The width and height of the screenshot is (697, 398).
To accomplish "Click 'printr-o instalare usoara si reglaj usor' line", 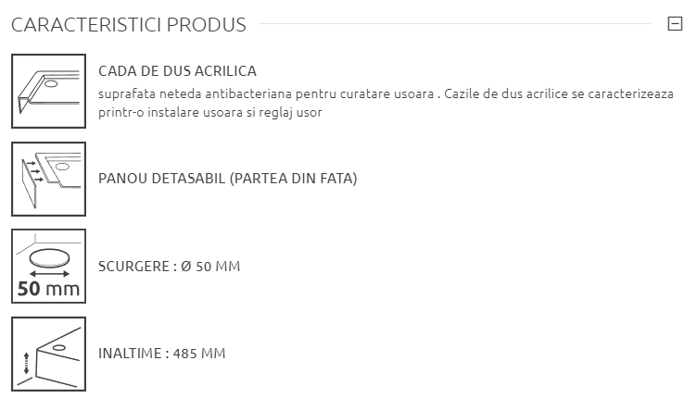I will [x=209, y=113].
